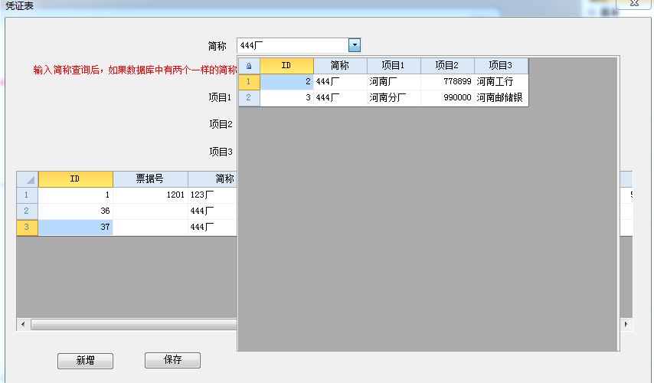Screen dimensions: 654x383
Task: Click the 简称 input field containing 444厂
Action: point(293,45)
